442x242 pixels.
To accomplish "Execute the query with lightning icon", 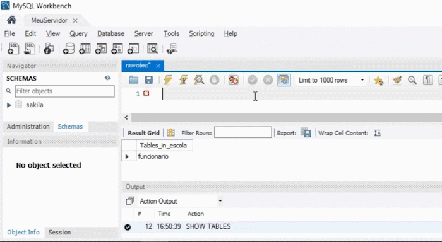I will tap(169, 80).
